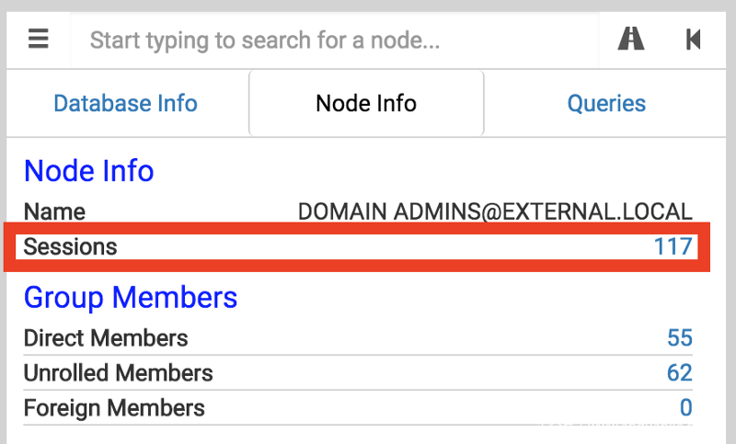
Task: Click the Sessions count 117
Action: (x=673, y=246)
